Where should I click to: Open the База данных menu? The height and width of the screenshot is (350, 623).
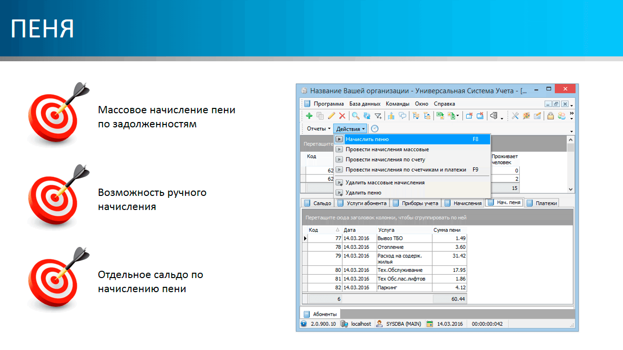coord(365,104)
